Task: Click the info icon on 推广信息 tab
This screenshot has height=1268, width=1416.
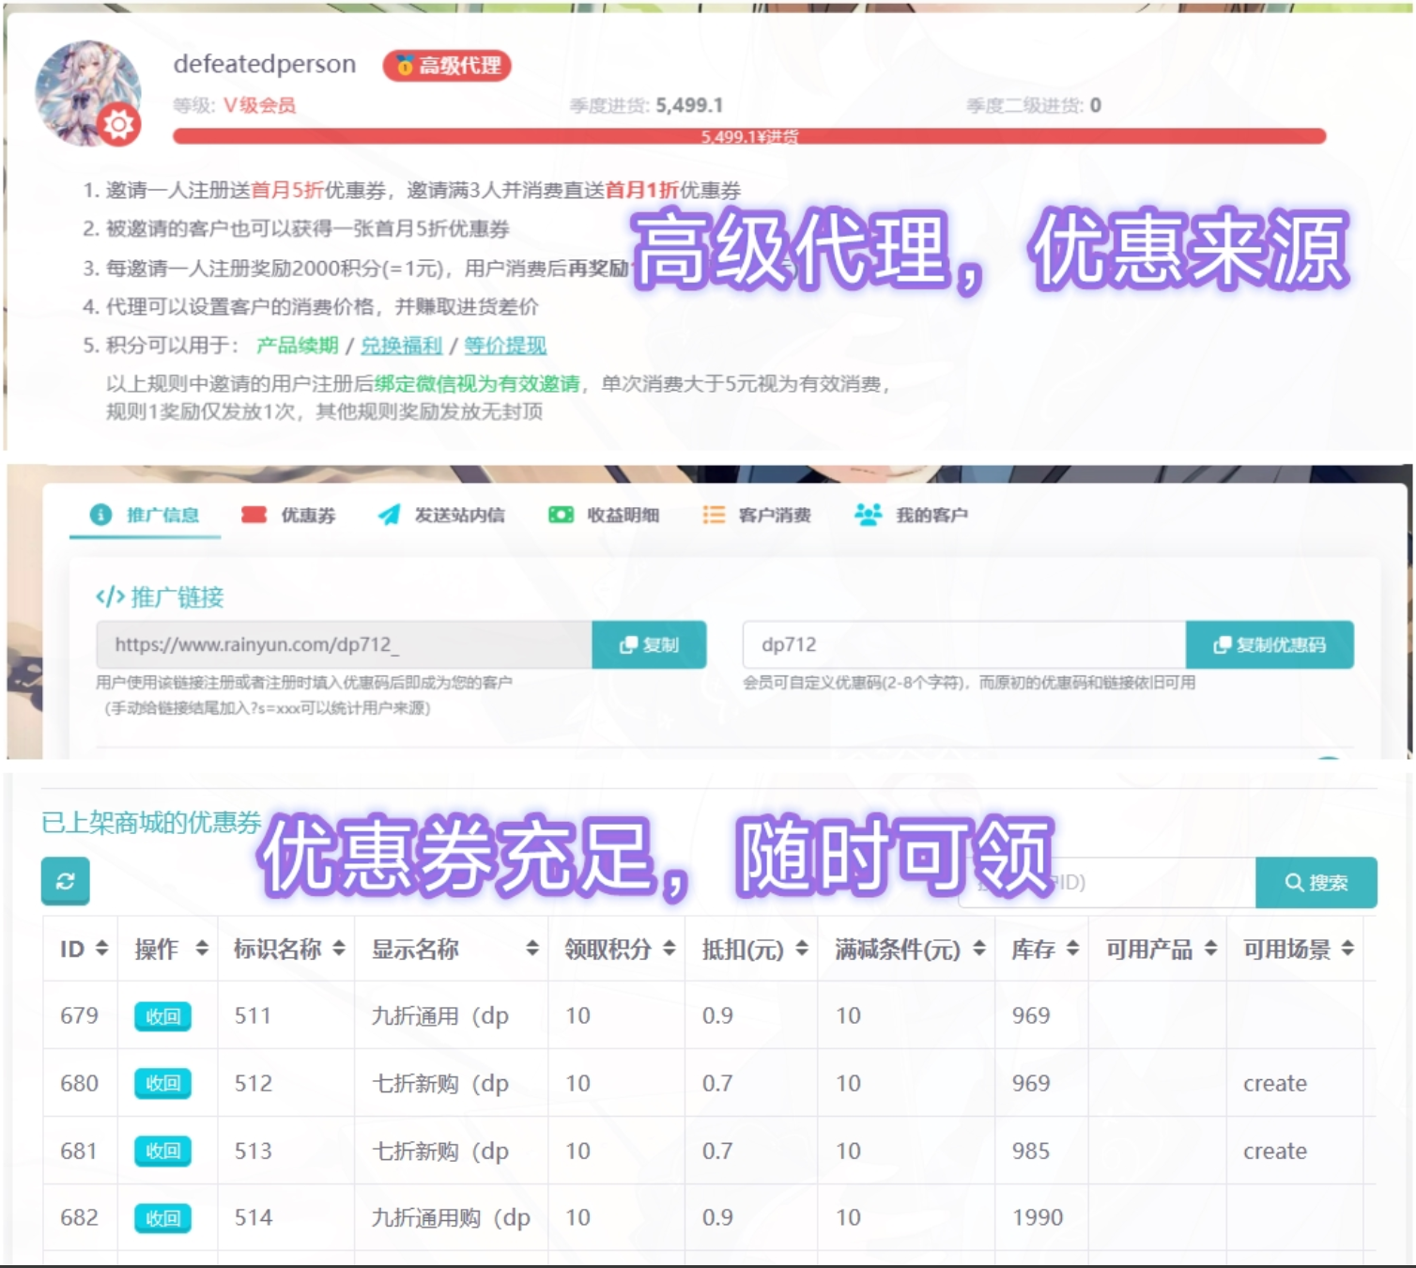Action: (100, 515)
